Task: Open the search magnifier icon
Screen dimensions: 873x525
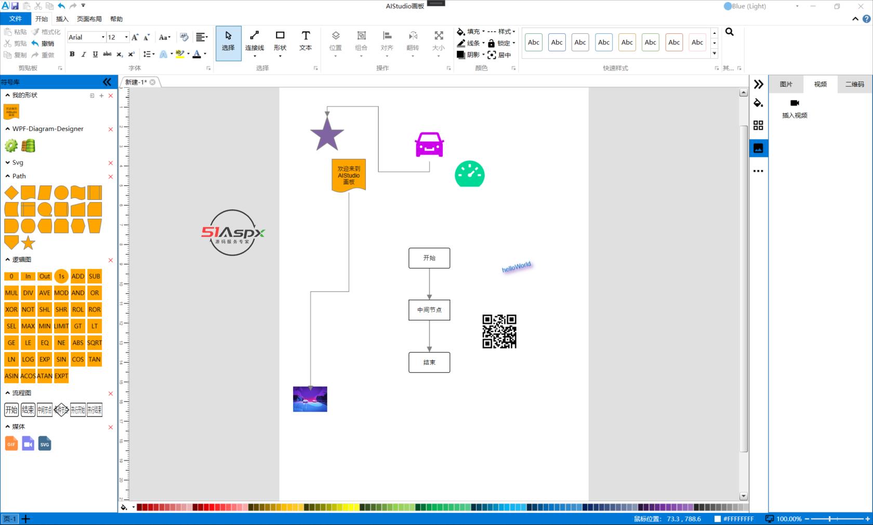Action: pos(730,32)
